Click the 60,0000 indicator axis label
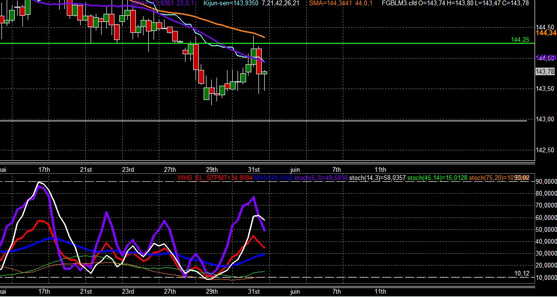 coord(547,218)
